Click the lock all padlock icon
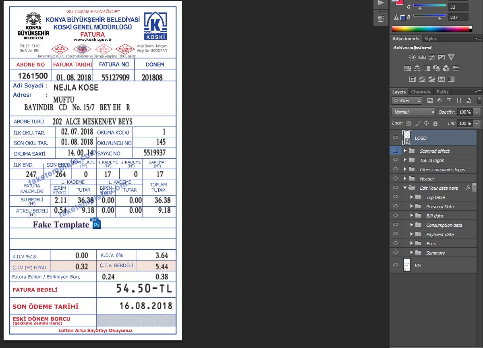The image size is (483, 348). 435,123
